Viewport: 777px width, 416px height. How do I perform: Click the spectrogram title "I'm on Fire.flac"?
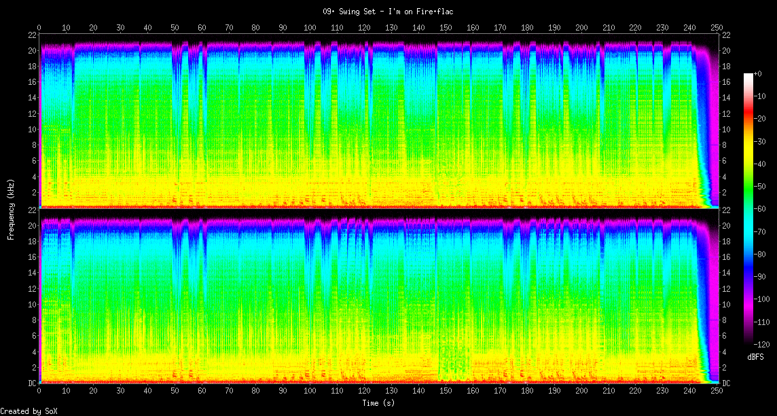[x=388, y=12]
